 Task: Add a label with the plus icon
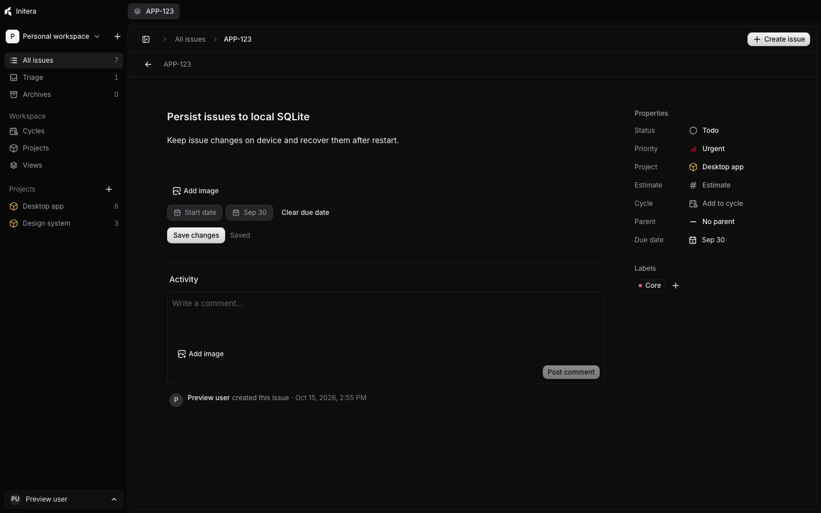tap(676, 286)
